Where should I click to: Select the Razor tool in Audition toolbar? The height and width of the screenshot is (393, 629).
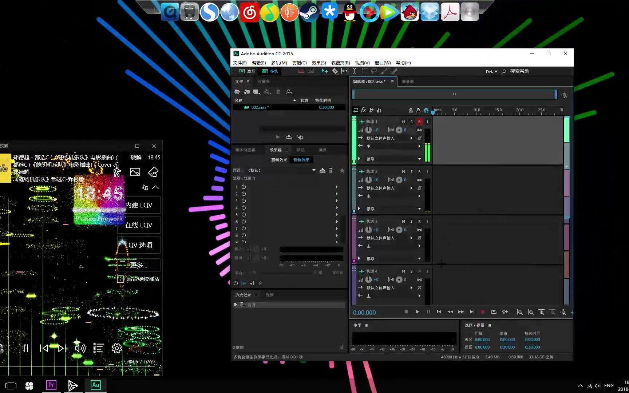pyautogui.click(x=335, y=71)
